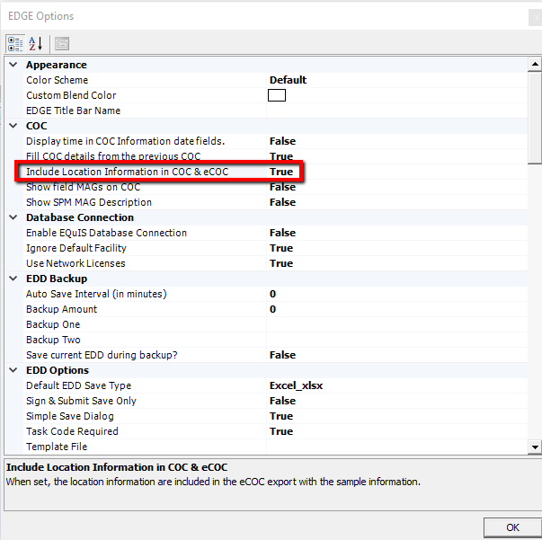Collapse the EDD Options group

(x=13, y=370)
